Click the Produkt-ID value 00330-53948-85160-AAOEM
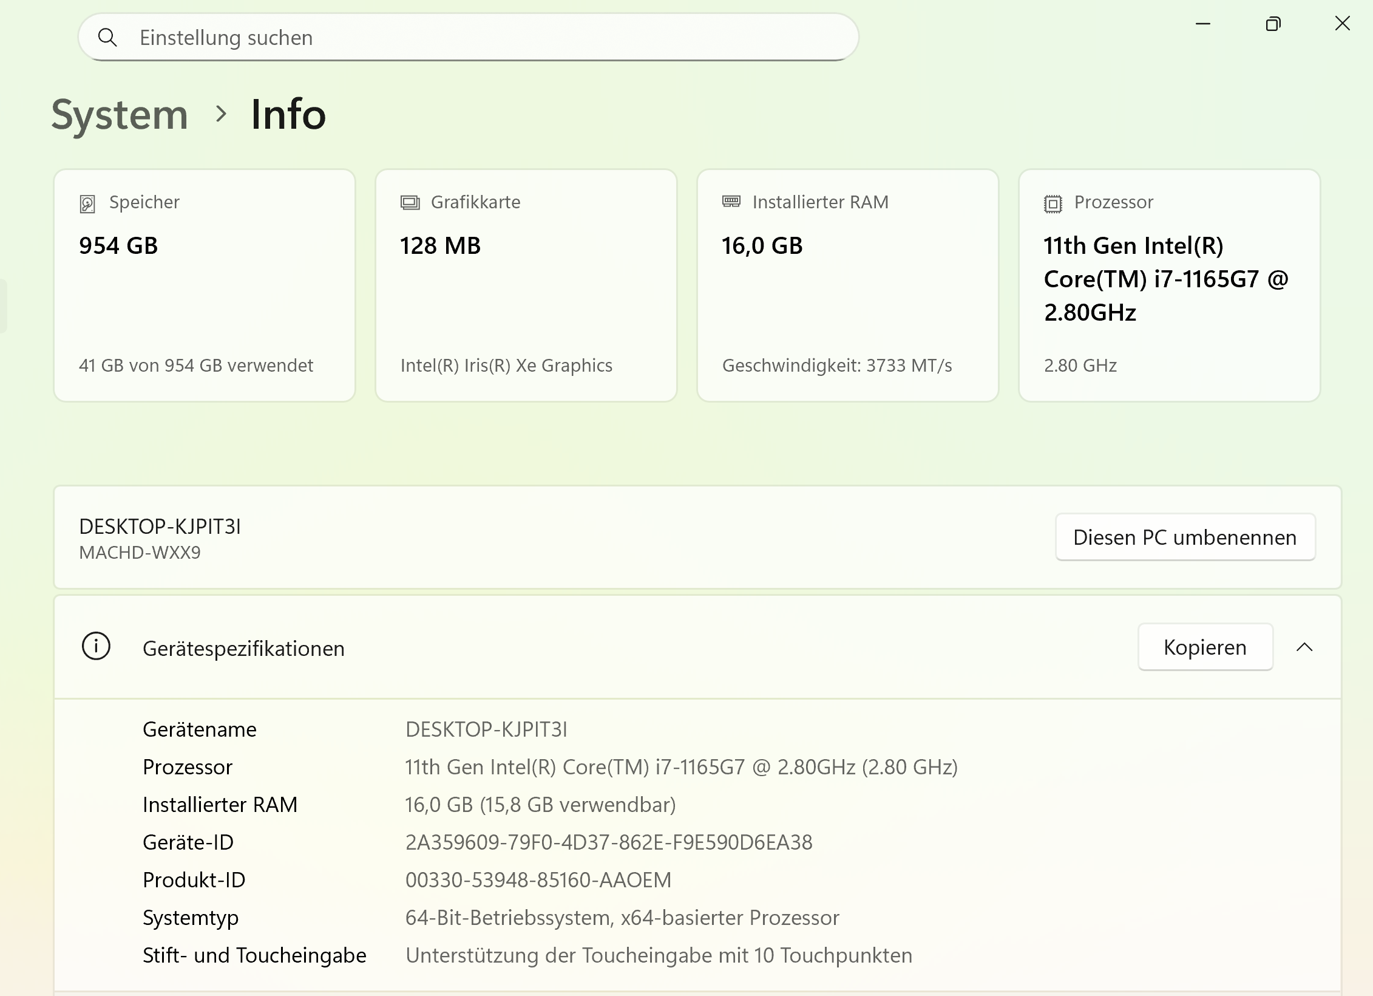 pos(538,880)
